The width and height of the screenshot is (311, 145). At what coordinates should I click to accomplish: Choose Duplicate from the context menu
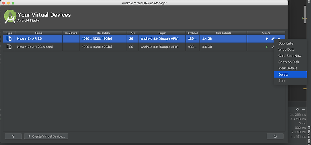pyautogui.click(x=290, y=43)
